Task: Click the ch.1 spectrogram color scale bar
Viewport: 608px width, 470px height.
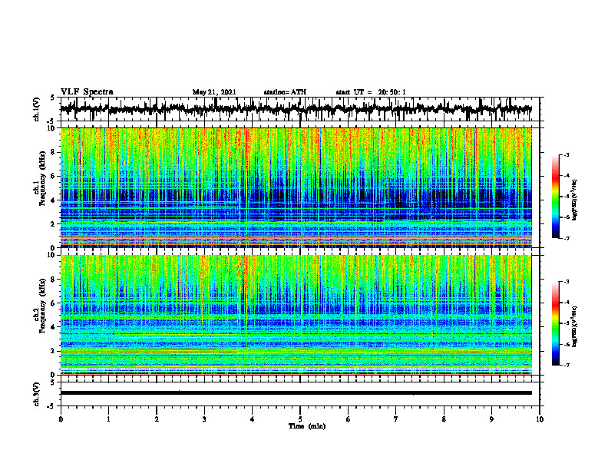Action: [555, 197]
